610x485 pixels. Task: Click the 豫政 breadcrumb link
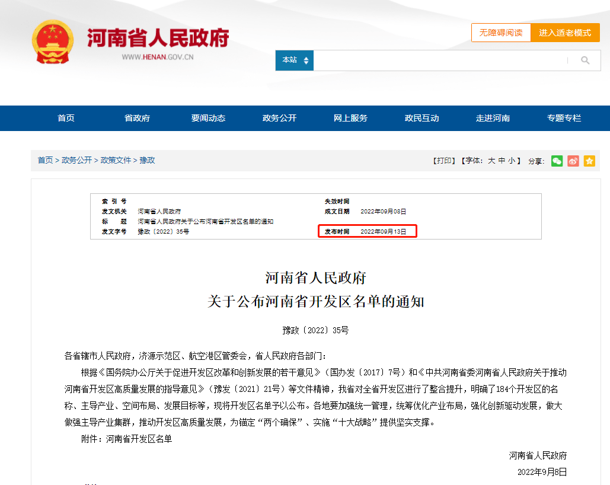point(147,160)
